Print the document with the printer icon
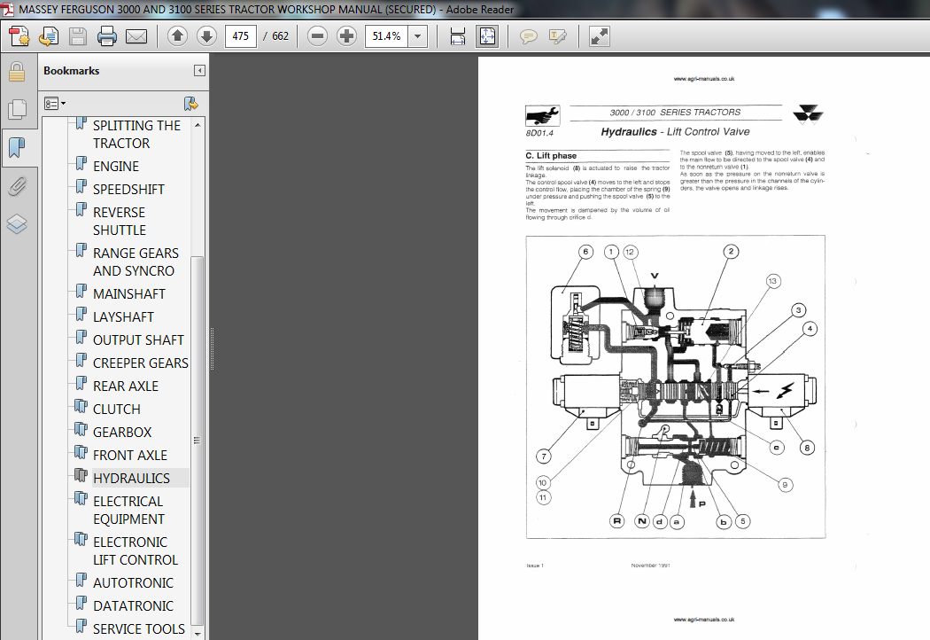930x640 pixels. [107, 36]
